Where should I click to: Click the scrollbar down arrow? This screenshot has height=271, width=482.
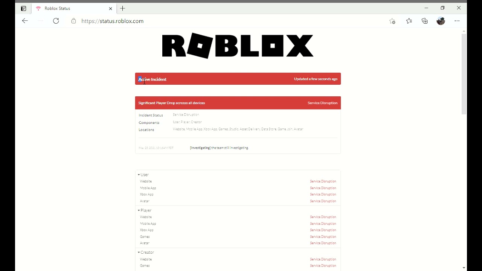[464, 268]
